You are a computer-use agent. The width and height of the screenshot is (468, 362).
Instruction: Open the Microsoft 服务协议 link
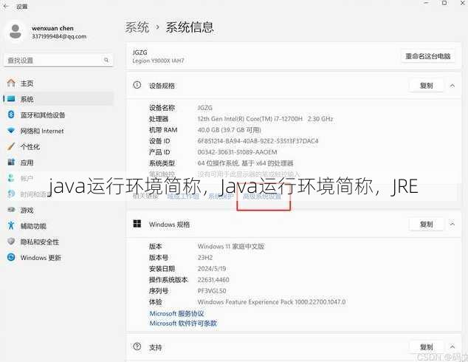click(x=176, y=313)
